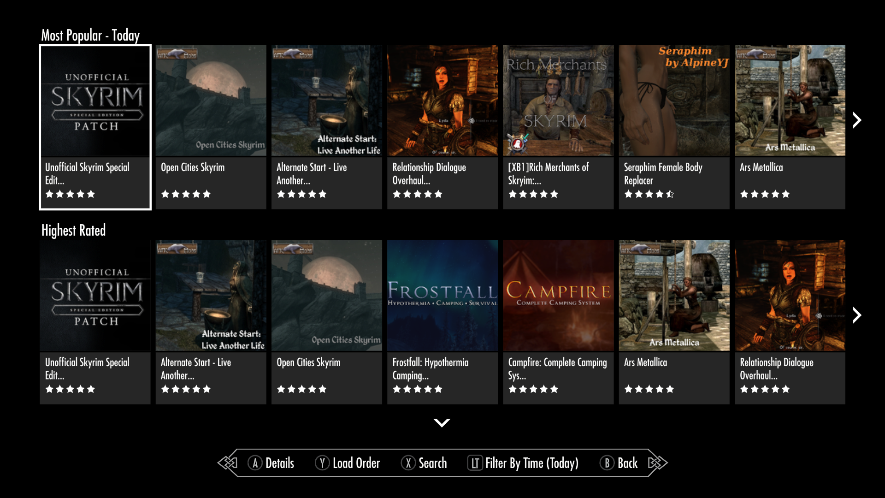Select Filter By Time (Today) option
885x498 pixels.
pos(532,463)
